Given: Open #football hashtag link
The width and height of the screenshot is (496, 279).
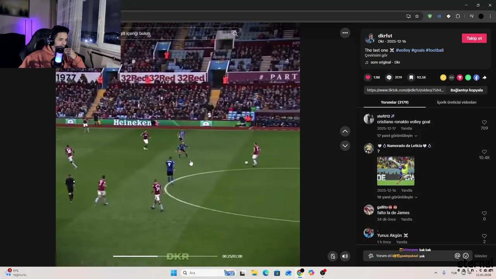Looking at the screenshot, I should point(434,50).
